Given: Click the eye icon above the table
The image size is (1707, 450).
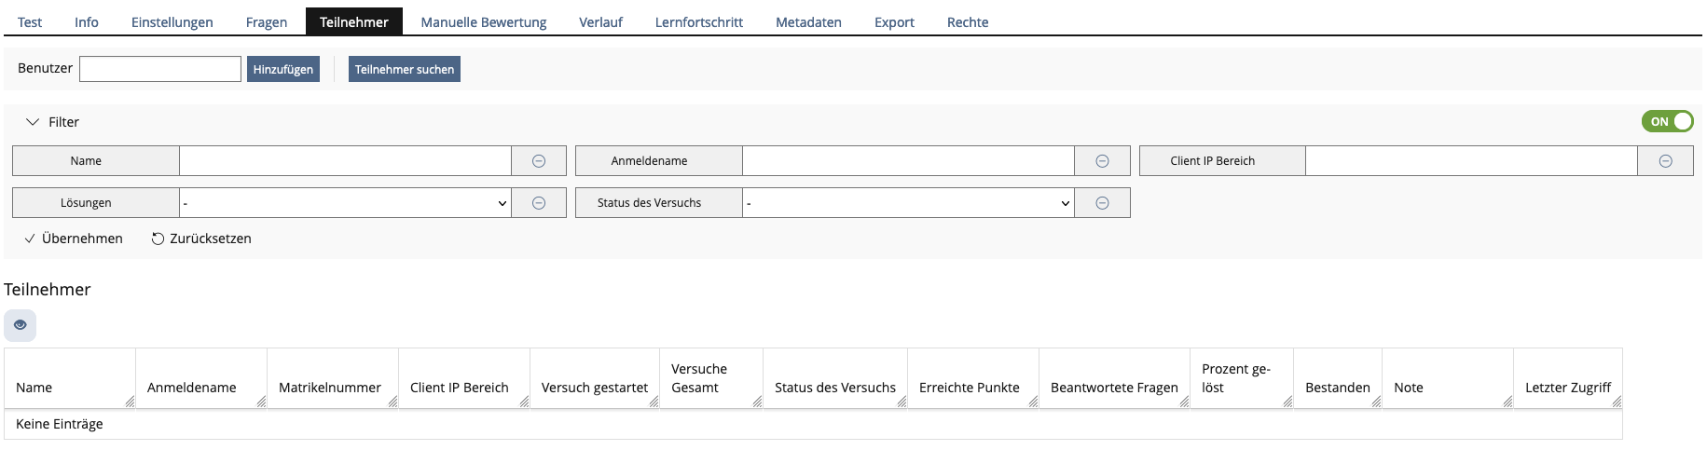Looking at the screenshot, I should (x=20, y=325).
